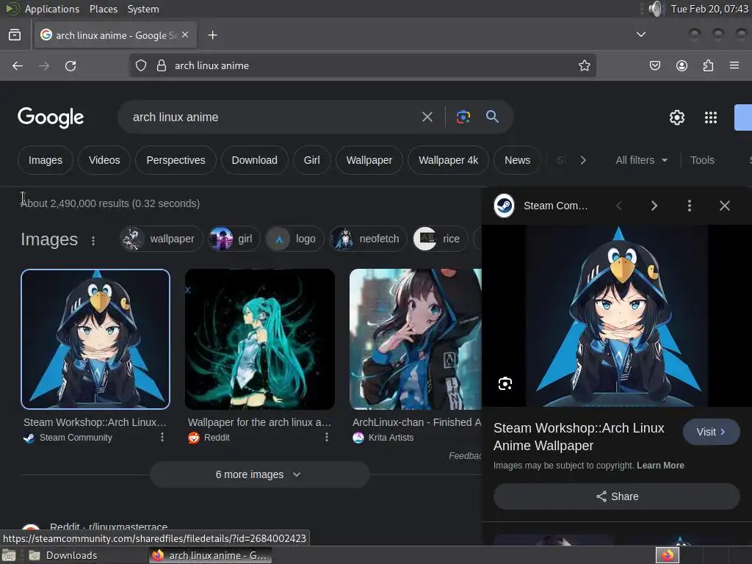Viewport: 752px width, 564px height.
Task: Click the padlock site info icon
Action: coord(162,65)
